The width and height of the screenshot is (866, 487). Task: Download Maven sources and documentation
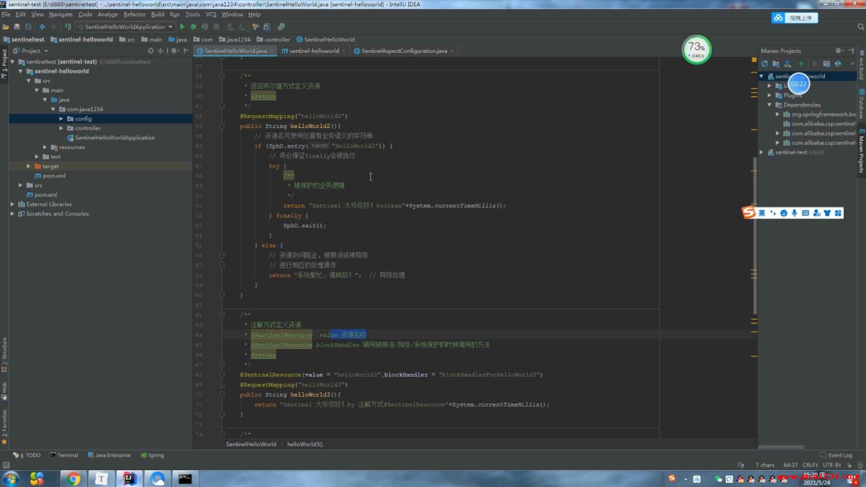click(788, 64)
